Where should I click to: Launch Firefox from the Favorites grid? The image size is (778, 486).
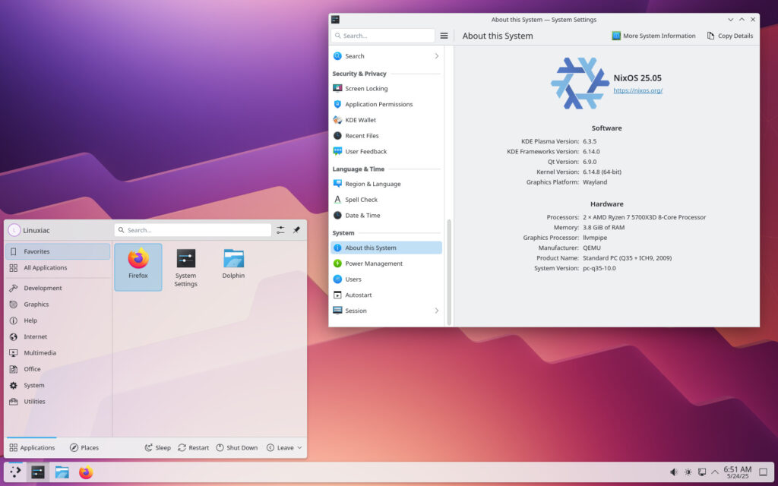point(138,265)
